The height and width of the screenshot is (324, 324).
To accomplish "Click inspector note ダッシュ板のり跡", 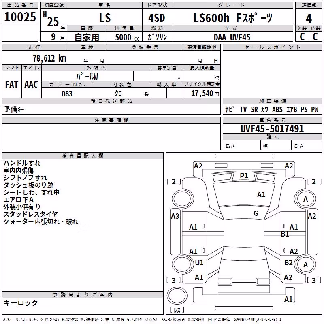I will click(28, 185).
